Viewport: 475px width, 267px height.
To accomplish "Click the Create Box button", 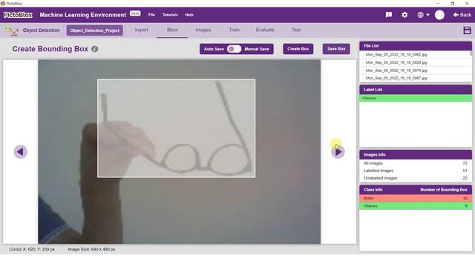I will 298,49.
